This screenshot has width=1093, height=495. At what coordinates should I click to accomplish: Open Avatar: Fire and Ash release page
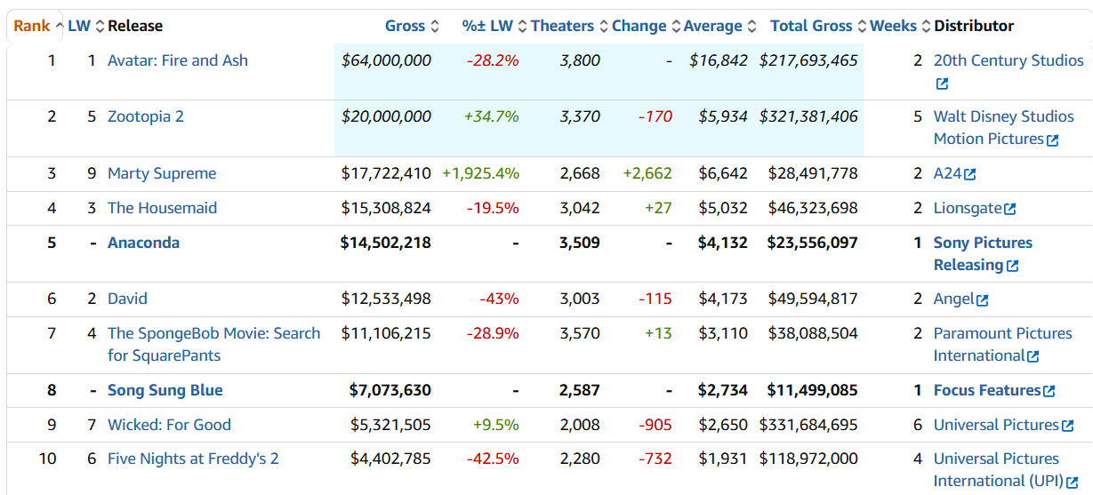click(178, 60)
